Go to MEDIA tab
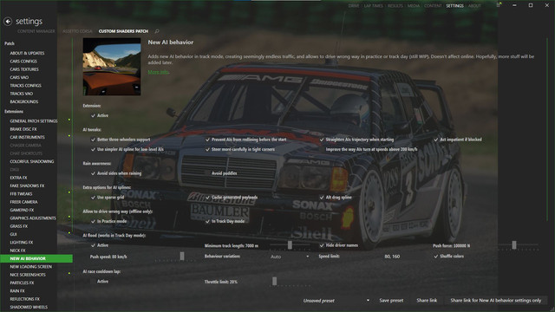This screenshot has height=312, width=555. coord(414,6)
